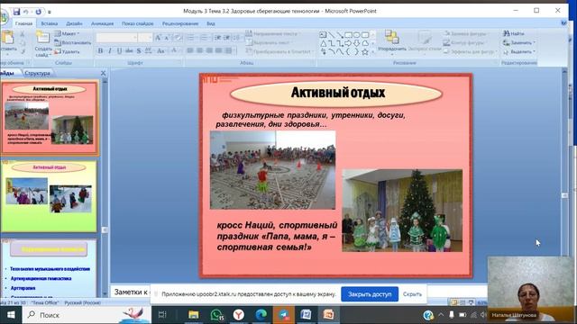The image size is (577, 324).
Task: Select the Oval shape in the shapes gallery
Action: [357, 35]
